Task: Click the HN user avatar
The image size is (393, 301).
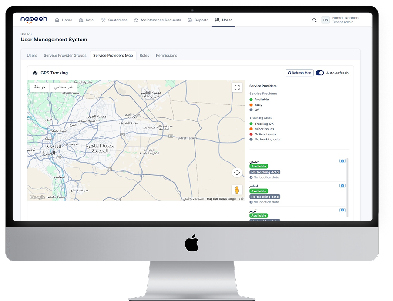Action: pos(326,20)
